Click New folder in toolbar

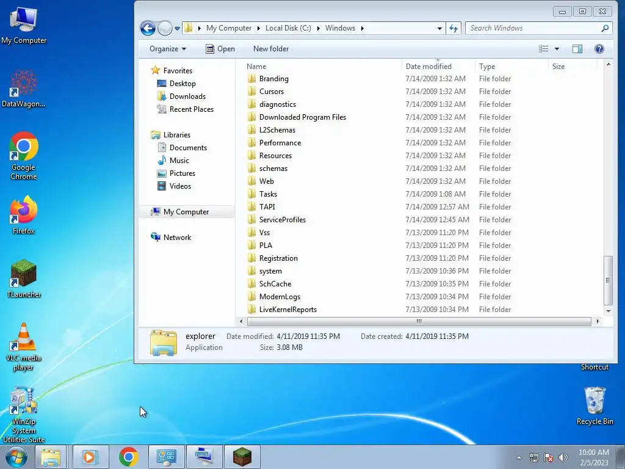pyautogui.click(x=271, y=49)
